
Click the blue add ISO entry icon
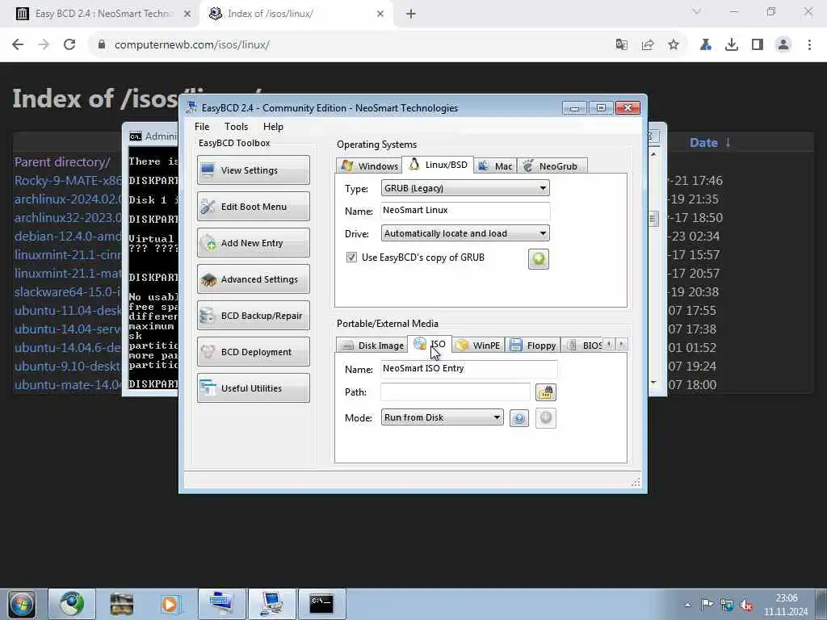coord(519,418)
